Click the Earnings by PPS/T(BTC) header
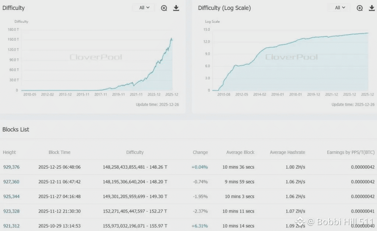This screenshot has height=231, width=377. [350, 152]
